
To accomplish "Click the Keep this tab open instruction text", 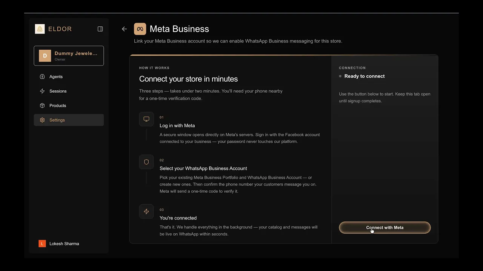I will (385, 97).
